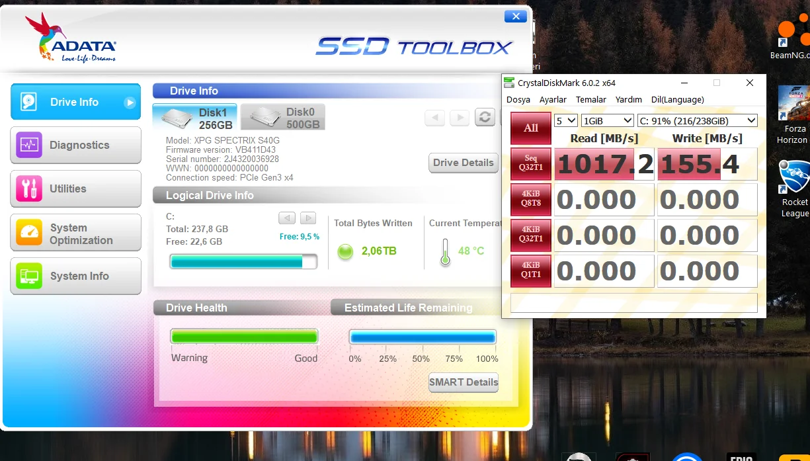Run the 4KiB Q32T1 test
Viewport: 810px width, 461px height.
[531, 235]
